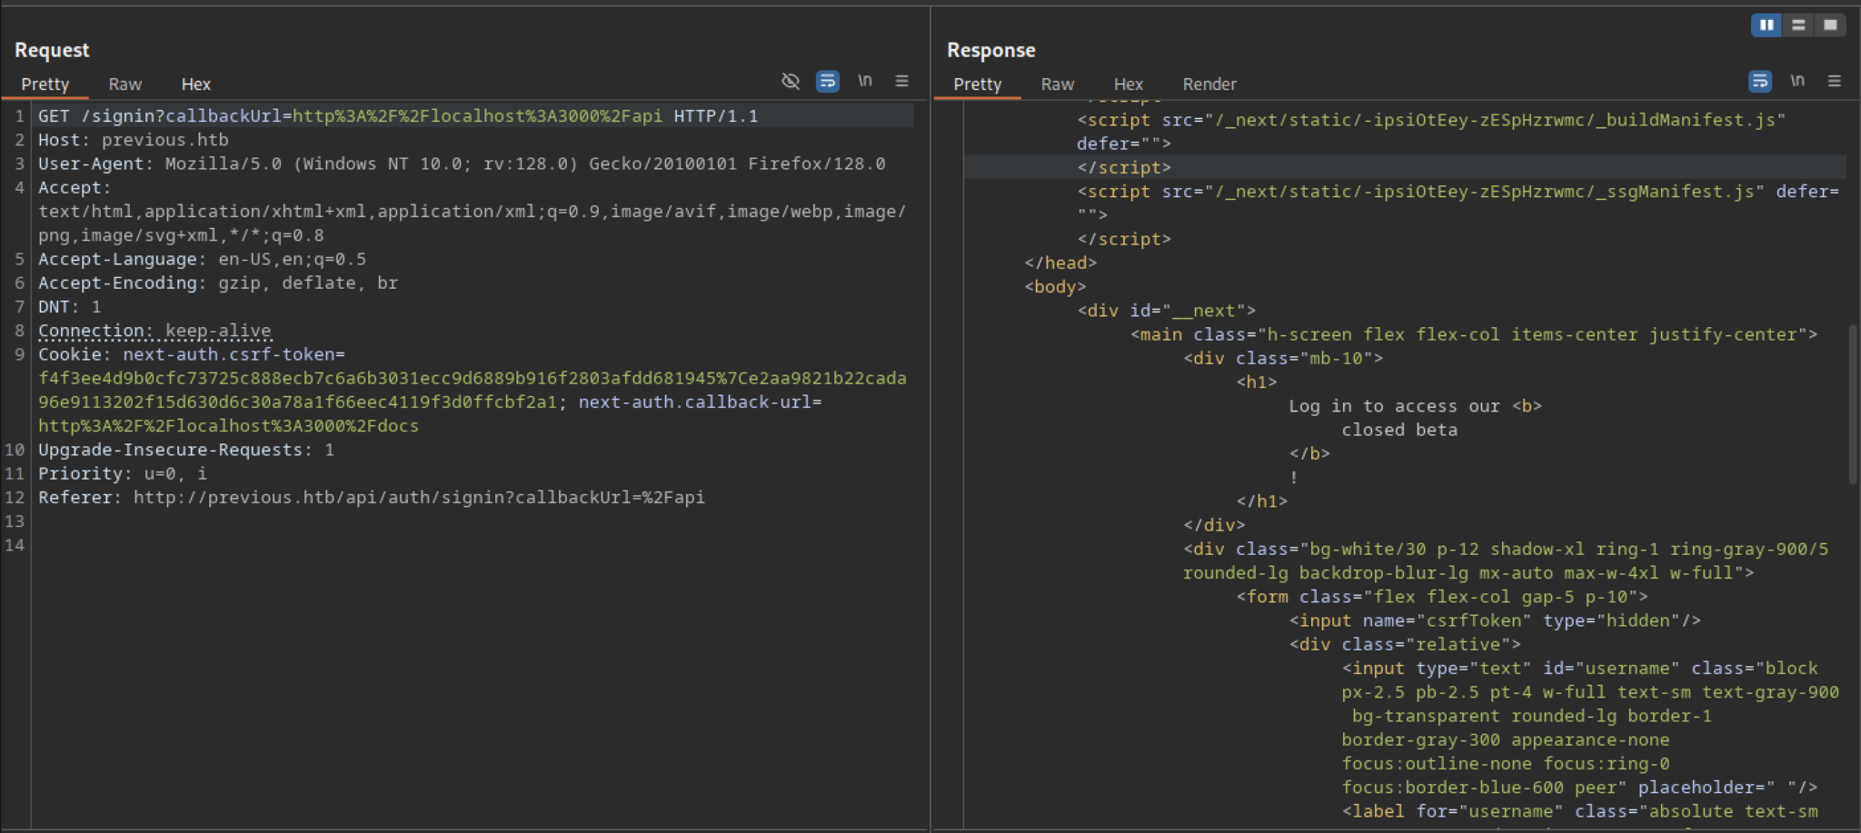Open the Response Render tab
This screenshot has height=833, width=1861.
[x=1209, y=84]
